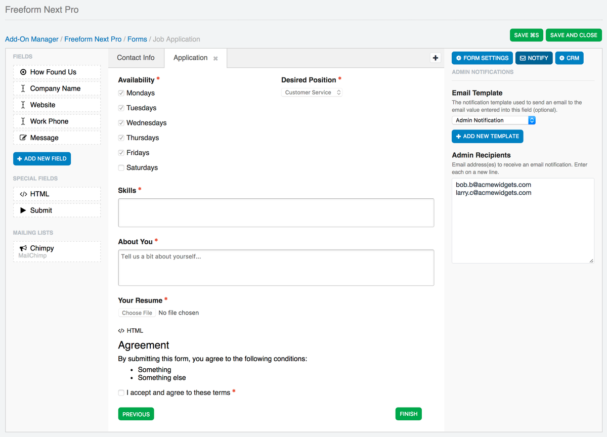Go to Add-On Manager breadcrumb link
This screenshot has width=607, height=437.
coord(32,39)
